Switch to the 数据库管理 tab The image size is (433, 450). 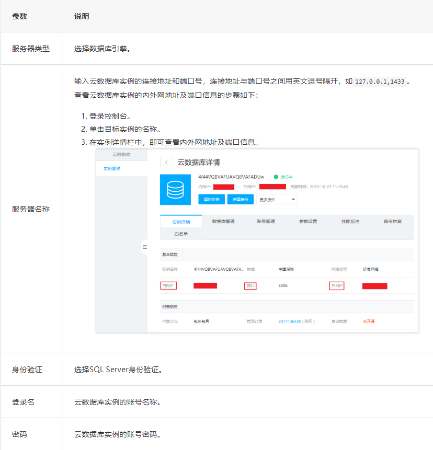[x=223, y=222]
